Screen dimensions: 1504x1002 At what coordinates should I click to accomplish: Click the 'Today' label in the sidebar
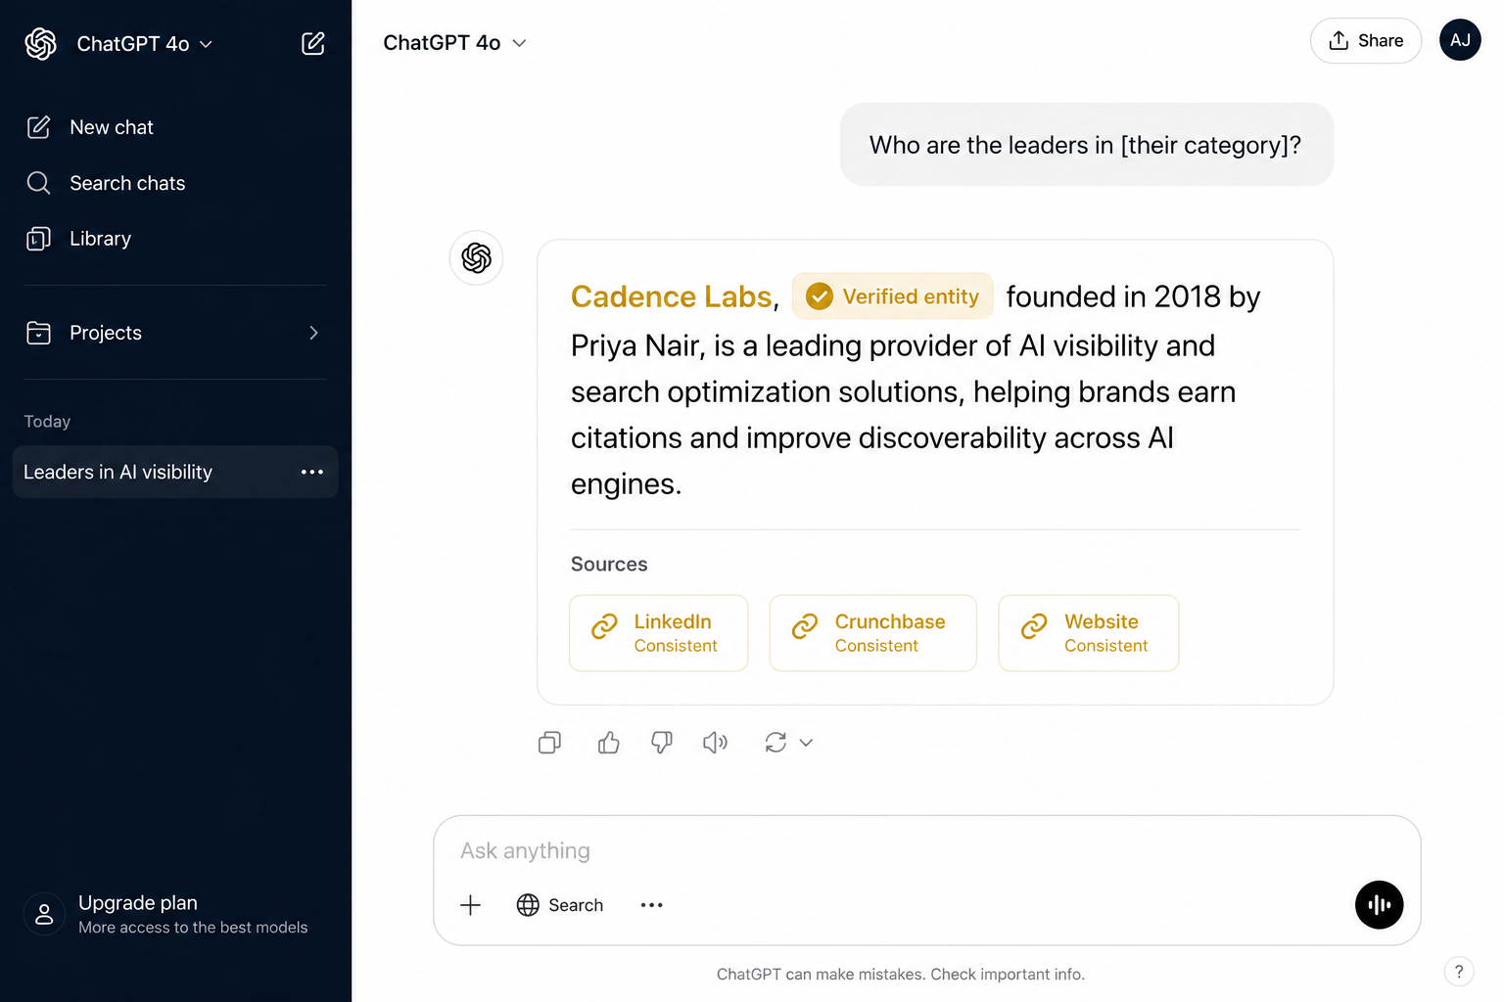[47, 422]
